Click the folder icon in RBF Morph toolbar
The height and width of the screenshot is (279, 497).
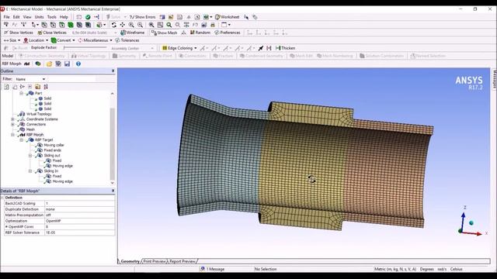(49, 64)
